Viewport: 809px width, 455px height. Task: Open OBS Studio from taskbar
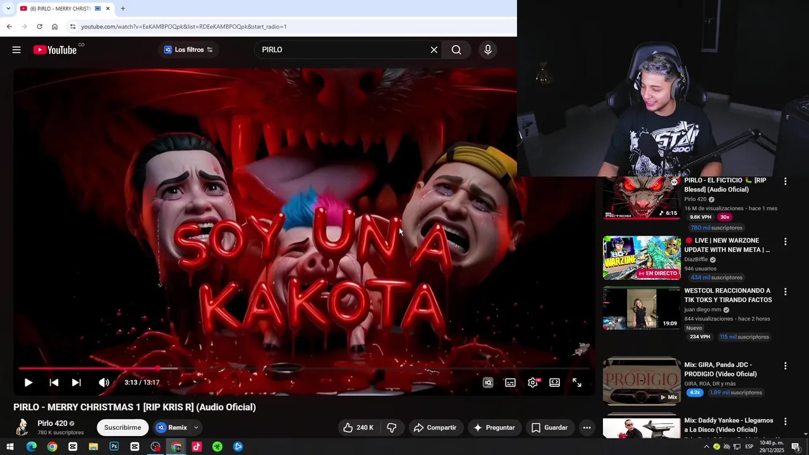pyautogui.click(x=155, y=447)
